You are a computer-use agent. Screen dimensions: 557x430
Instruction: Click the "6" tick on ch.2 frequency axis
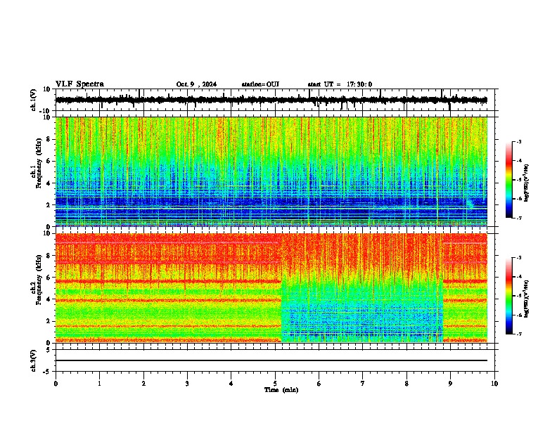(49, 278)
